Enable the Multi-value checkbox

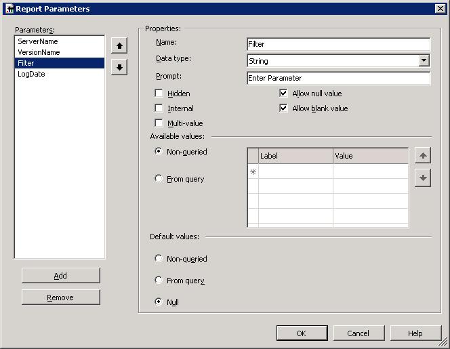coord(159,123)
